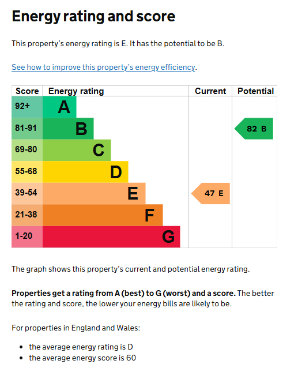The width and height of the screenshot is (298, 383).
Task: Select the orange E rating bar
Action: click(94, 193)
